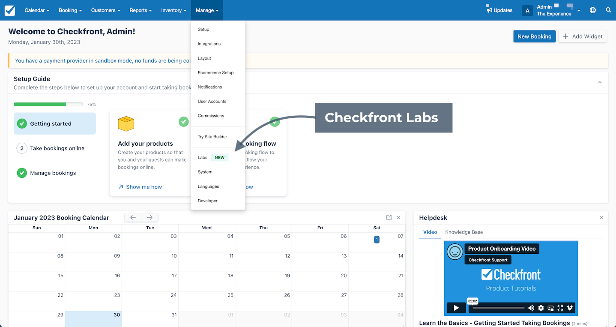The height and width of the screenshot is (327, 616).
Task: Open the Inventory dropdown menu
Action: click(x=173, y=10)
